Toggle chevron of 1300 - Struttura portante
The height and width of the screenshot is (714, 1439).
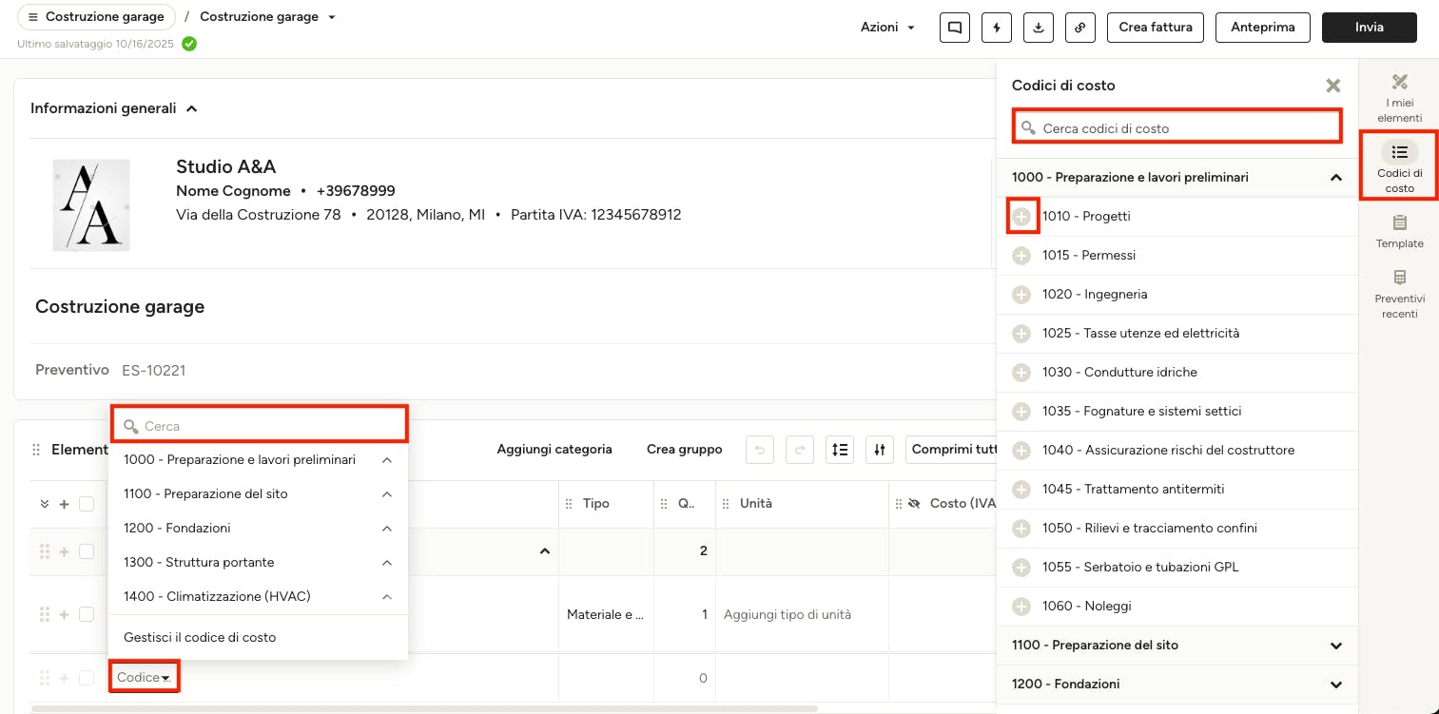387,563
